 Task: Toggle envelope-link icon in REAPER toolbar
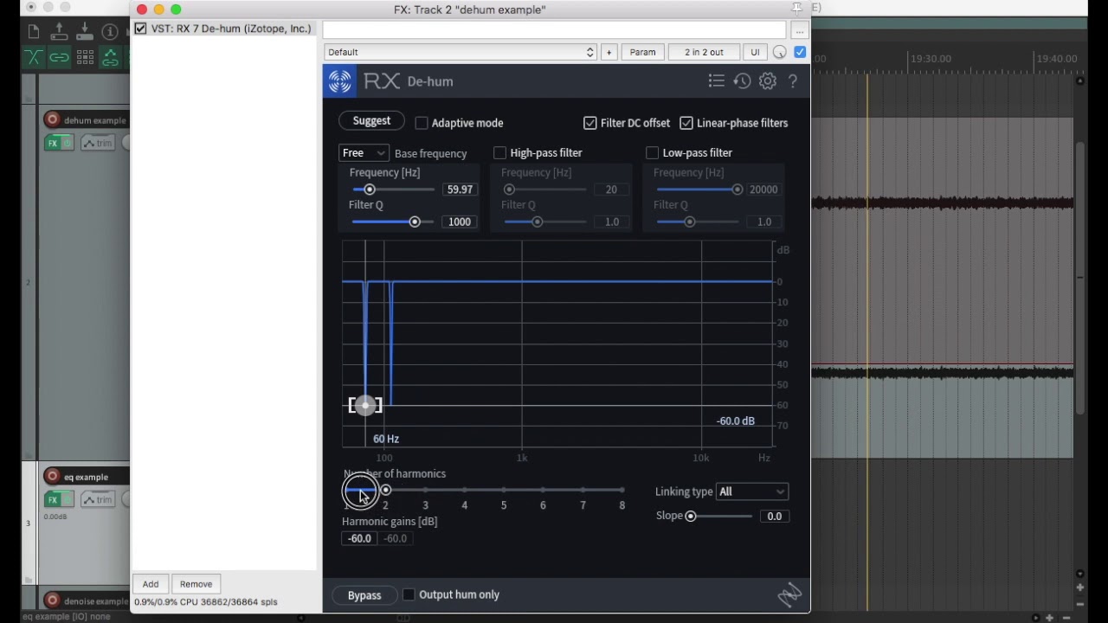tap(110, 58)
